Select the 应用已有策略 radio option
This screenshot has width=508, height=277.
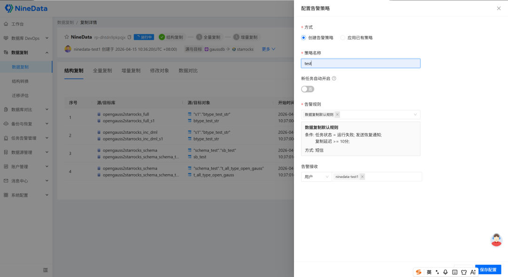343,38
